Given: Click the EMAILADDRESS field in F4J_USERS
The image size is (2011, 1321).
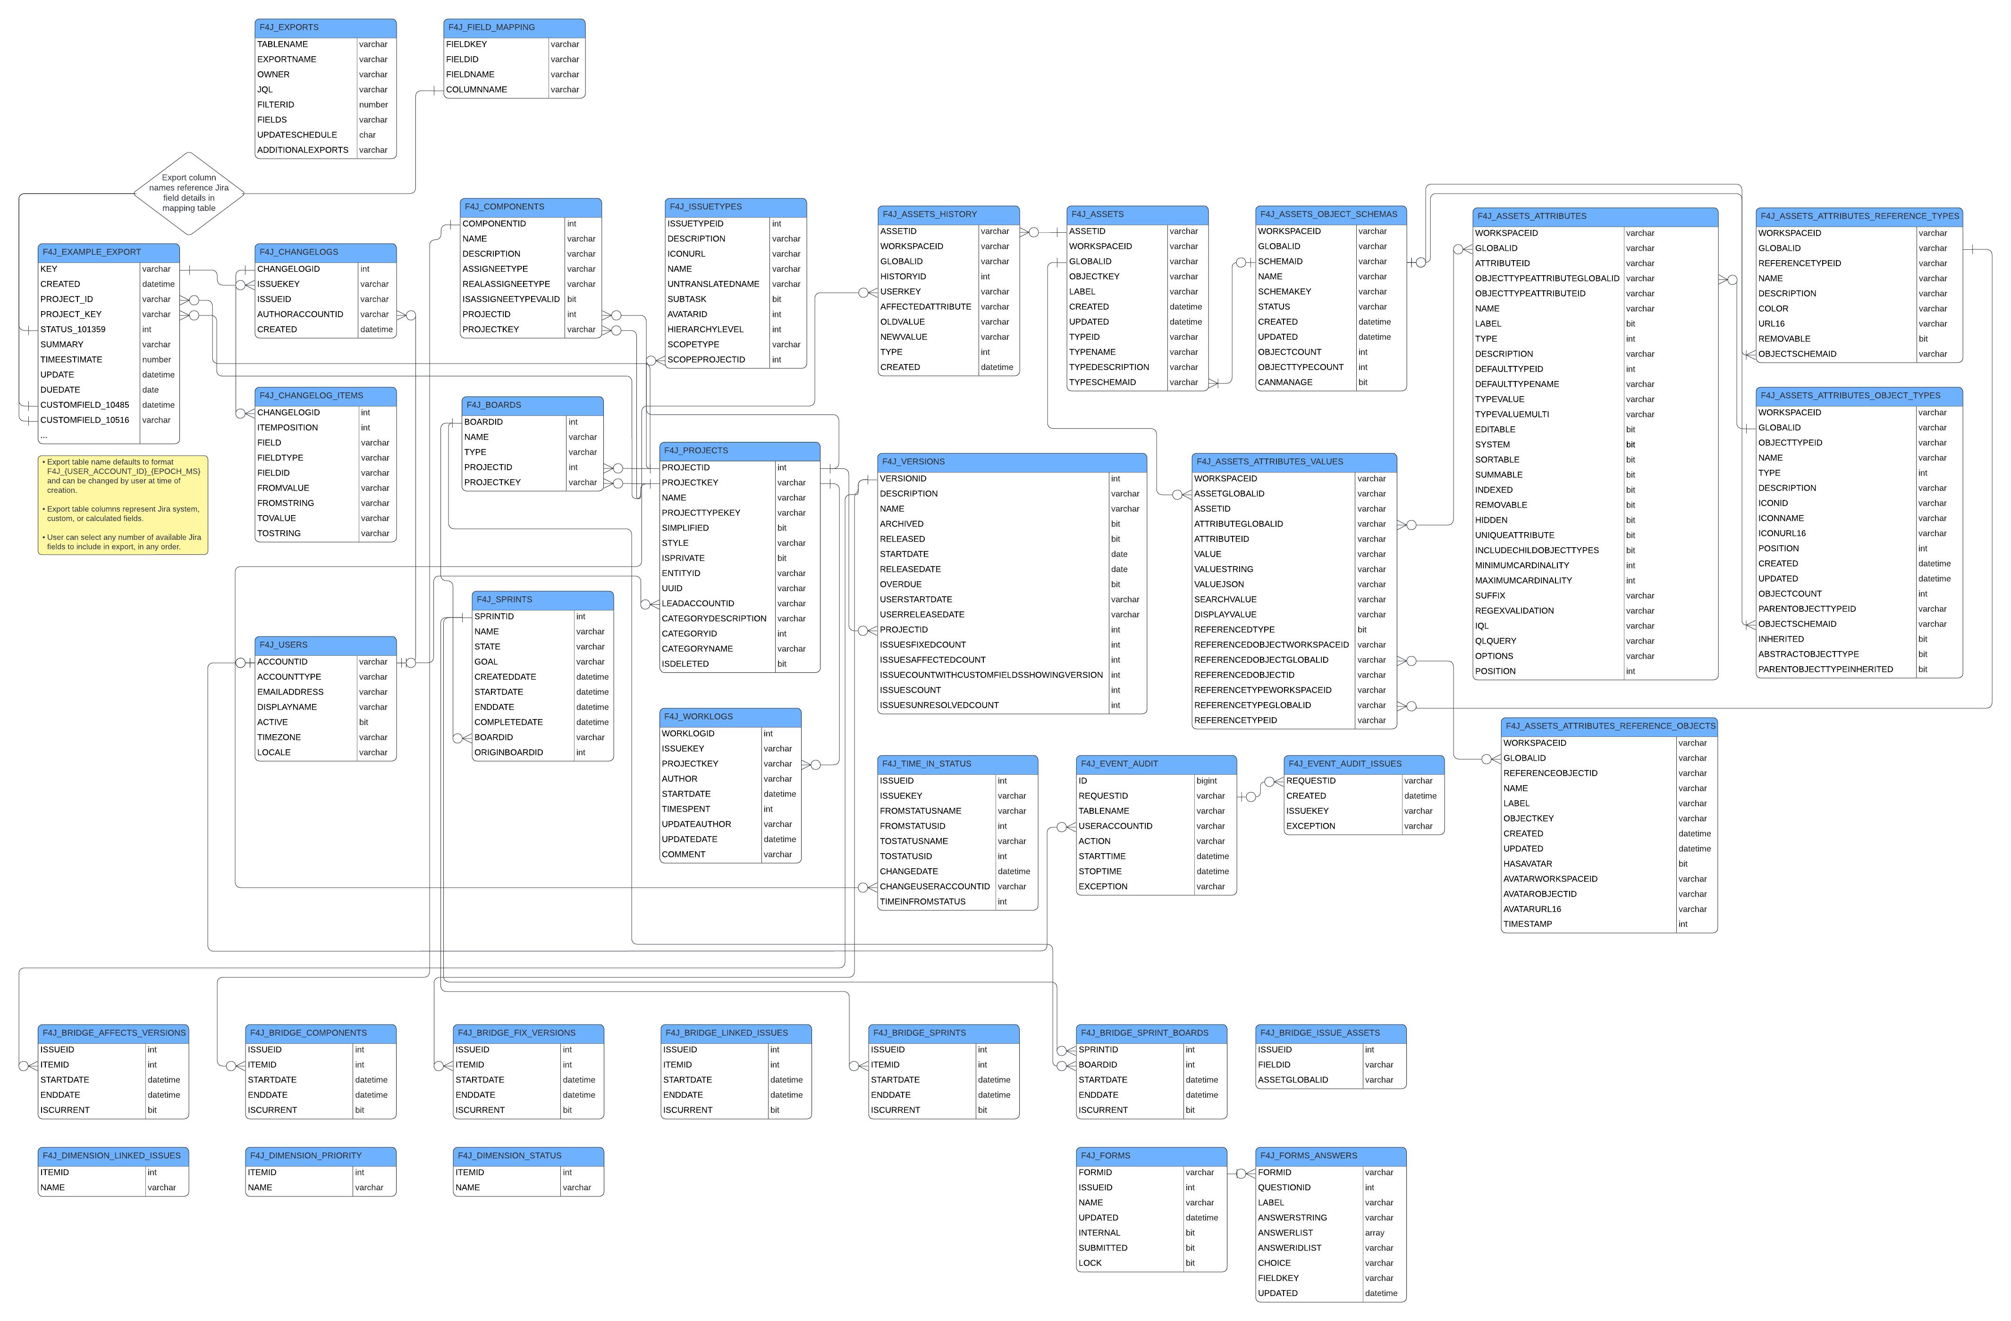Looking at the screenshot, I should point(325,692).
